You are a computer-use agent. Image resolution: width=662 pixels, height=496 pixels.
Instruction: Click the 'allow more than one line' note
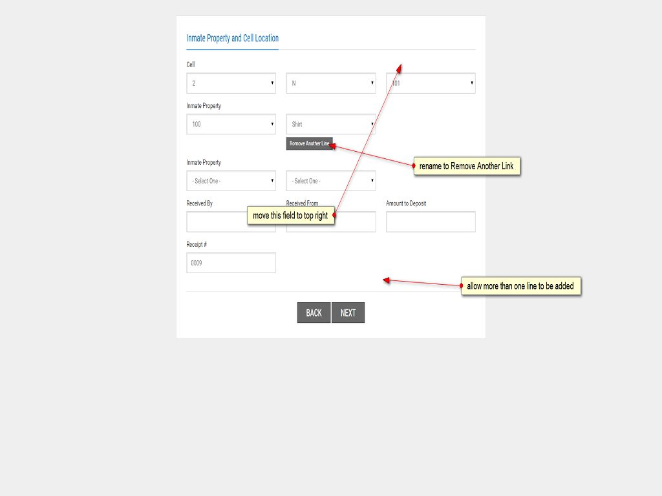click(x=520, y=286)
